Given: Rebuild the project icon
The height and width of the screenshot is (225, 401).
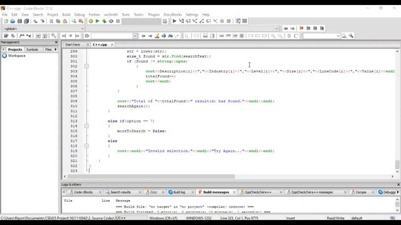Looking at the screenshot, I should (x=111, y=21).
